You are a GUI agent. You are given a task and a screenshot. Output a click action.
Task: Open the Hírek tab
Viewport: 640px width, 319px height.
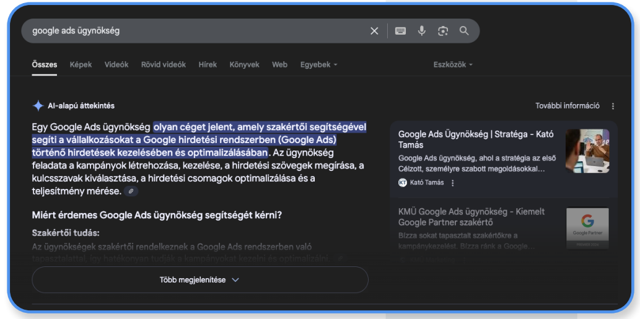click(208, 64)
